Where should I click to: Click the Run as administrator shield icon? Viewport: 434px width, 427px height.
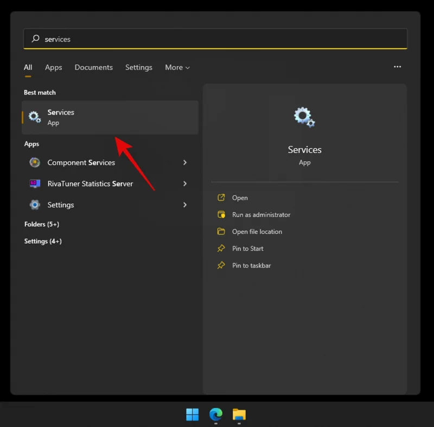tap(222, 214)
